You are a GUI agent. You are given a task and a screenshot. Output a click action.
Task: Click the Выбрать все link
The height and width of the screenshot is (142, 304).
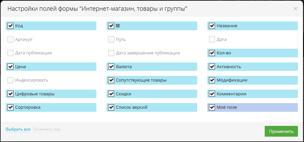click(x=18, y=129)
